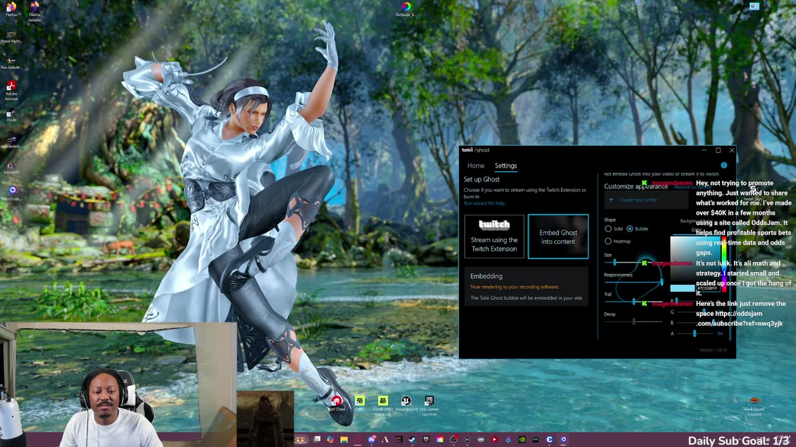This screenshot has height=447, width=796.
Task: Select the Inside desktop shortcut
Action: point(11,115)
